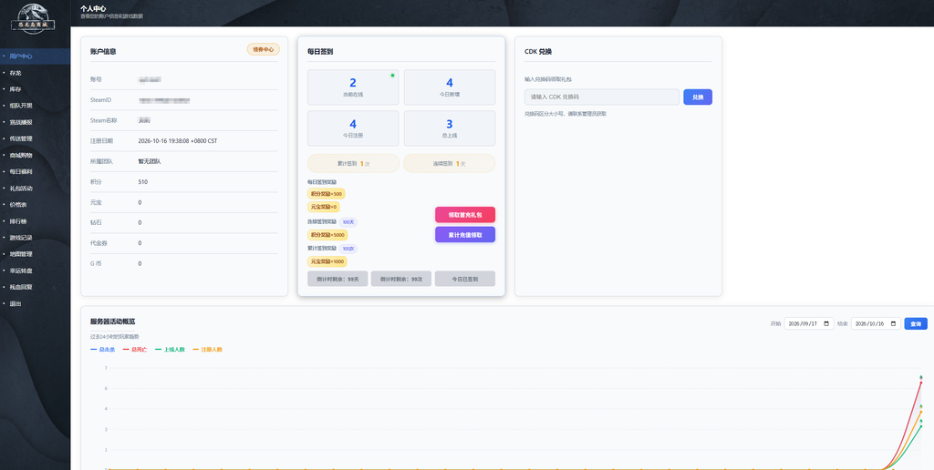Go to 商城购物 page
The height and width of the screenshot is (470, 934).
(x=36, y=155)
